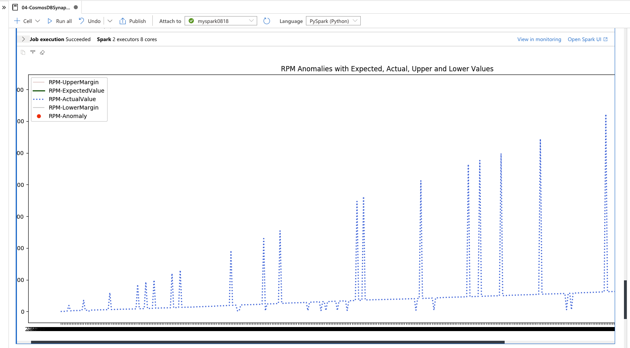Click the collapse output icon
Viewport: 630px width, 348px height.
pos(33,52)
